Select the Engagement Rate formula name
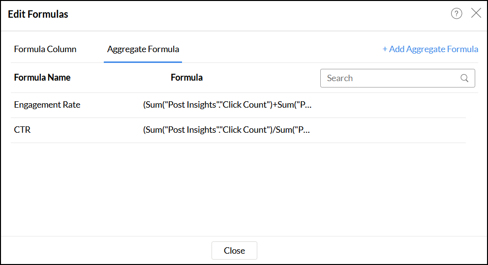 47,105
